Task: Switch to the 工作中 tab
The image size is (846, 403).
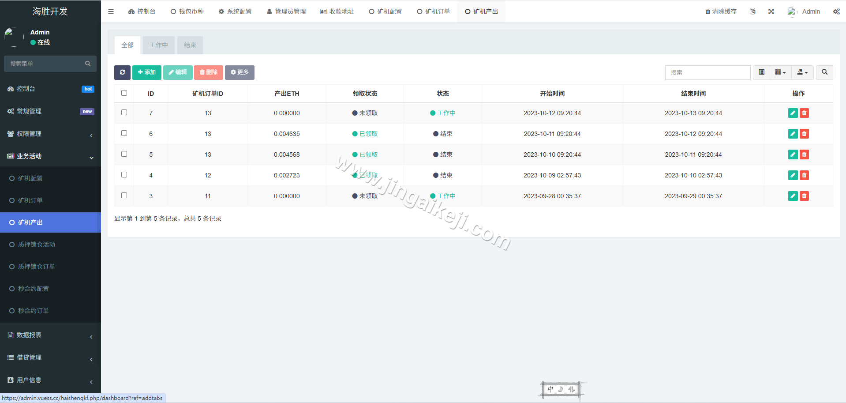Action: click(158, 45)
